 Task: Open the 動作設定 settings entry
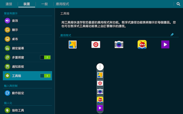click(27, 93)
